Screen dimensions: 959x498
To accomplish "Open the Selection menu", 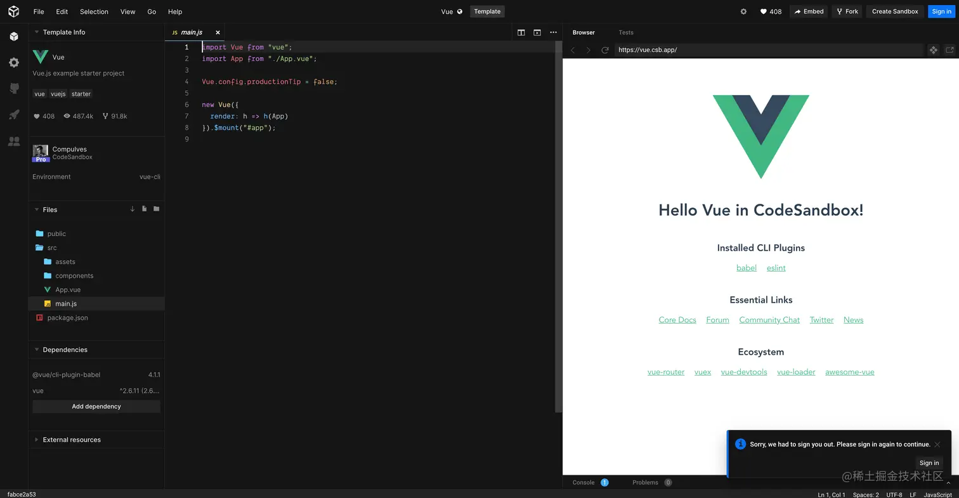I will 94,11.
